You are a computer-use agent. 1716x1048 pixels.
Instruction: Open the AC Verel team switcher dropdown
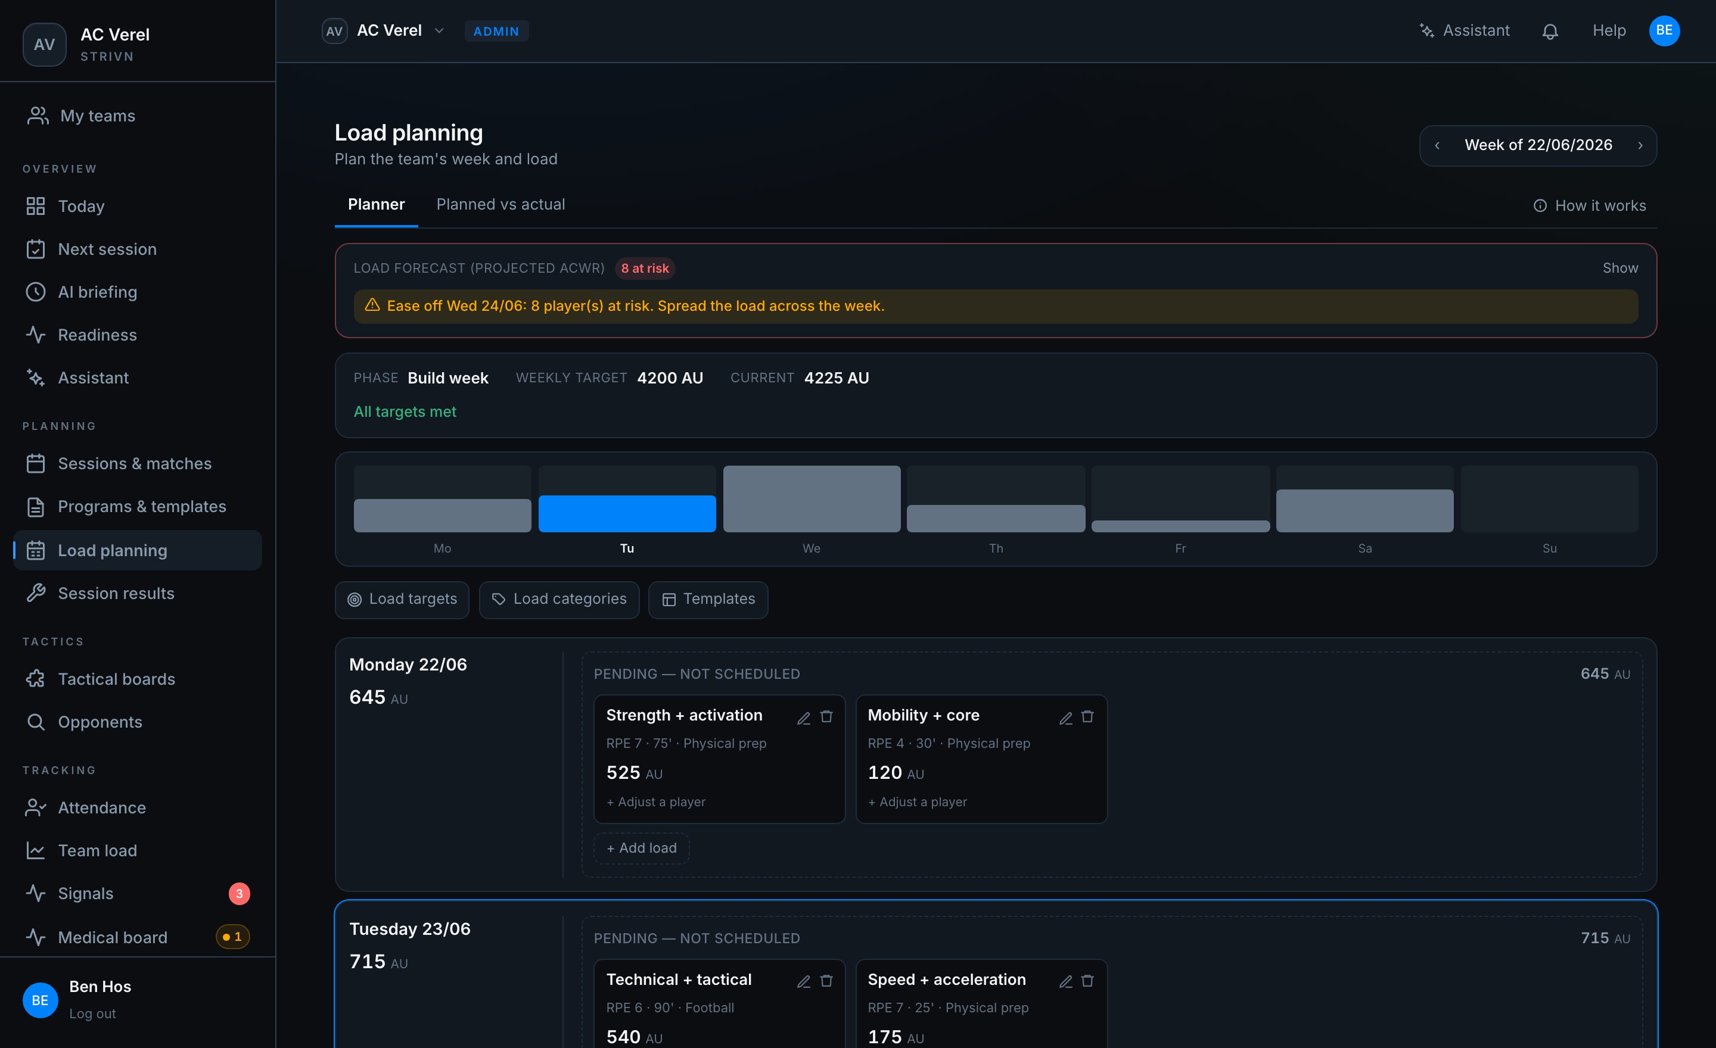(383, 30)
